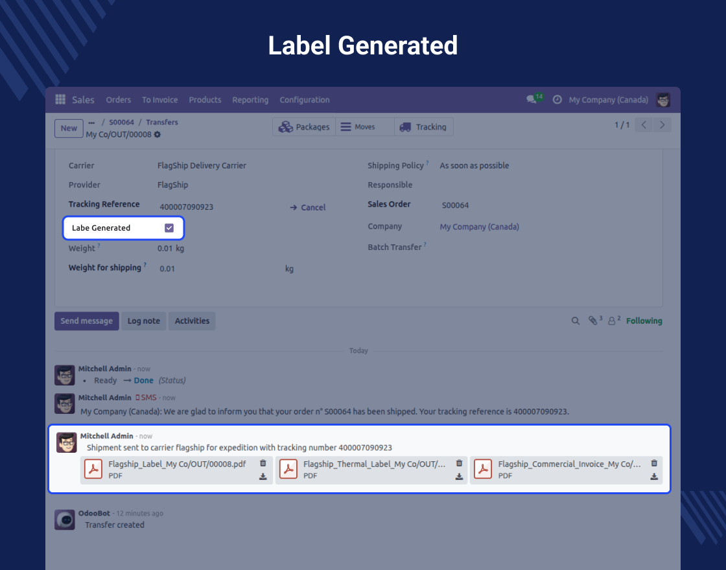Open the To Invoice menu
Screen dimensions: 726x570
coord(159,100)
